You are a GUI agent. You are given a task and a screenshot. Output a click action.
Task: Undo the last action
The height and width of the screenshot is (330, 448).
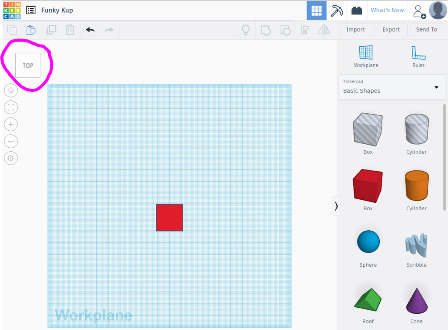pos(90,30)
